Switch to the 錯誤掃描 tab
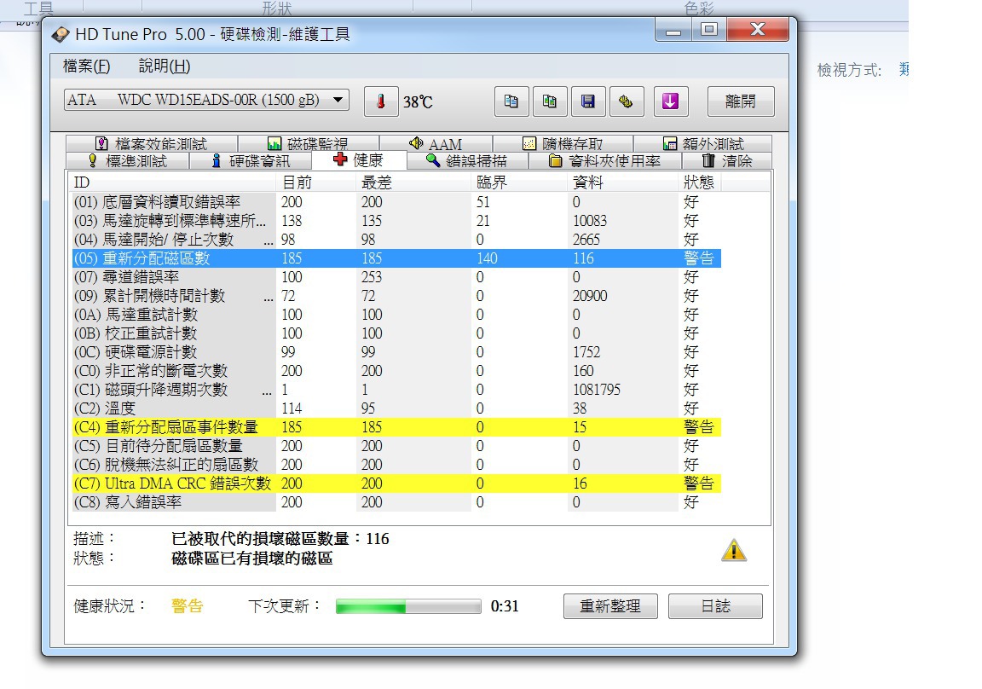Screen dimensions: 982x689 coord(467,161)
